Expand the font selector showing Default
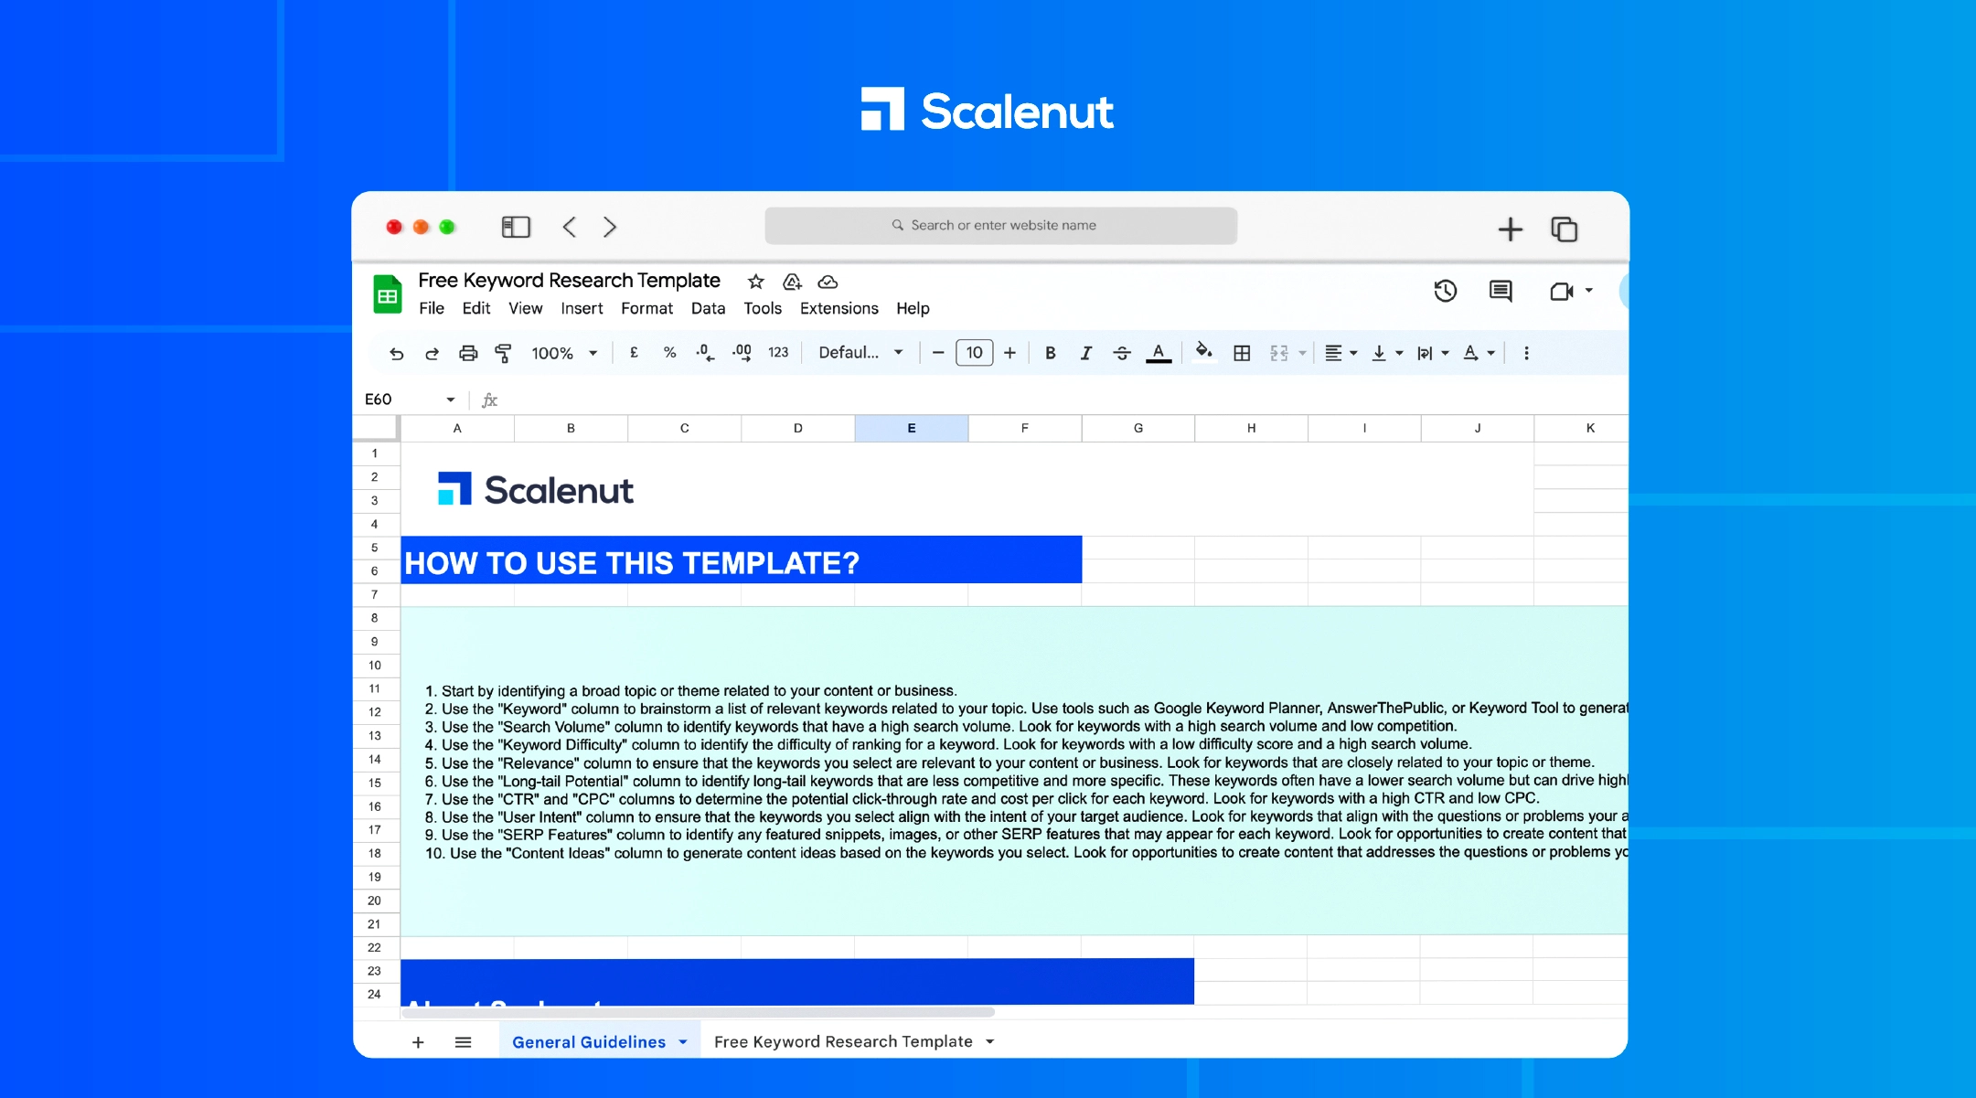Viewport: 1976px width, 1098px height. coord(860,352)
